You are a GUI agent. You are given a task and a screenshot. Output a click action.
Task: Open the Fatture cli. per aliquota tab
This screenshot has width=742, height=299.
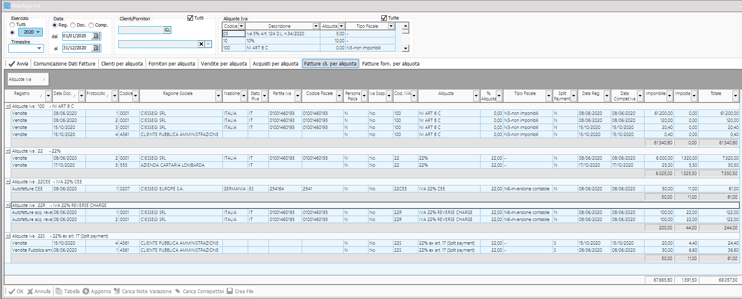click(330, 64)
